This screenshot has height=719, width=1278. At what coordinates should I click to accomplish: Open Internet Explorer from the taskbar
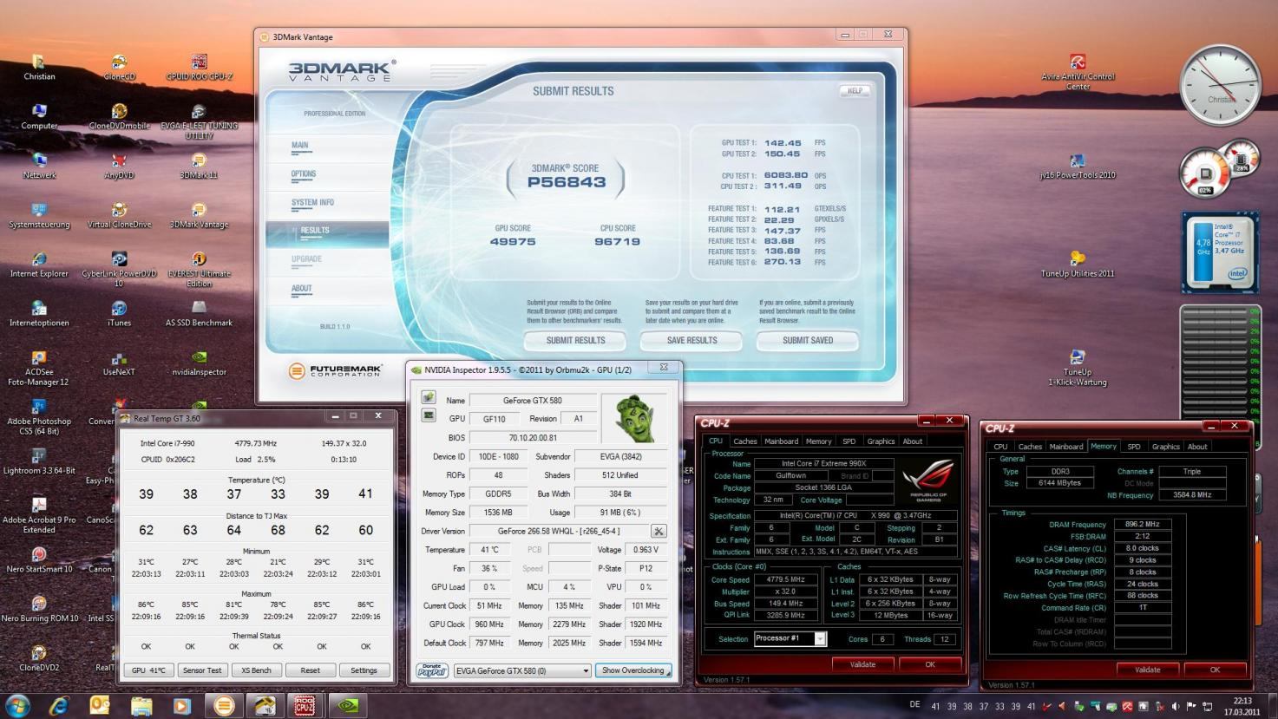click(59, 704)
